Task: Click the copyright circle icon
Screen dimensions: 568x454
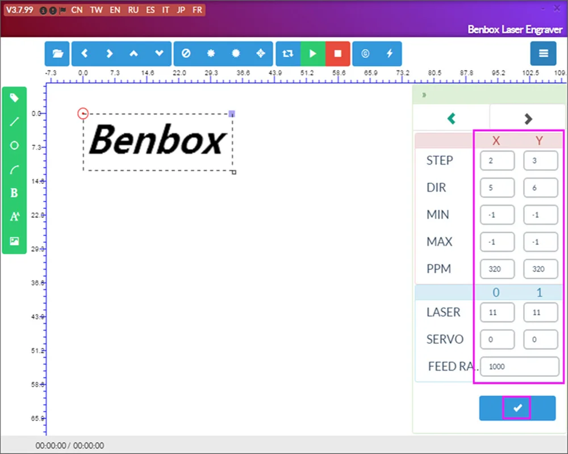Action: click(x=365, y=53)
